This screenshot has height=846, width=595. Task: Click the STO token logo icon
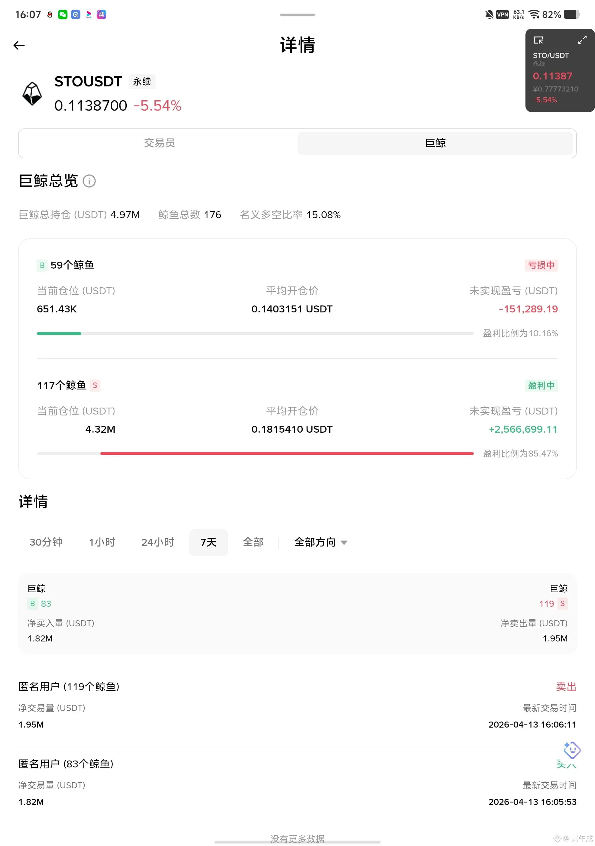click(32, 94)
